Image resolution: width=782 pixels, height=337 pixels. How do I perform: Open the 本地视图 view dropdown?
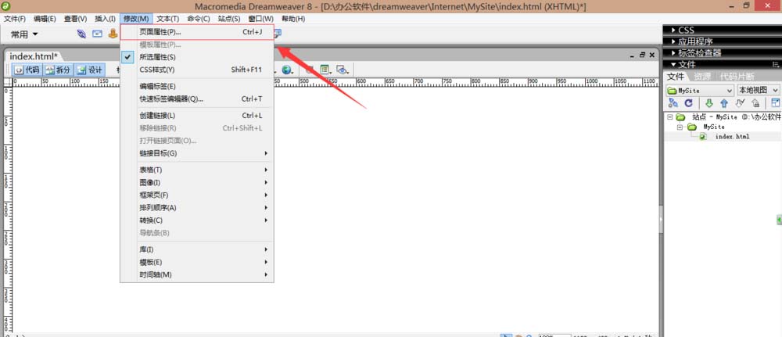coord(759,90)
